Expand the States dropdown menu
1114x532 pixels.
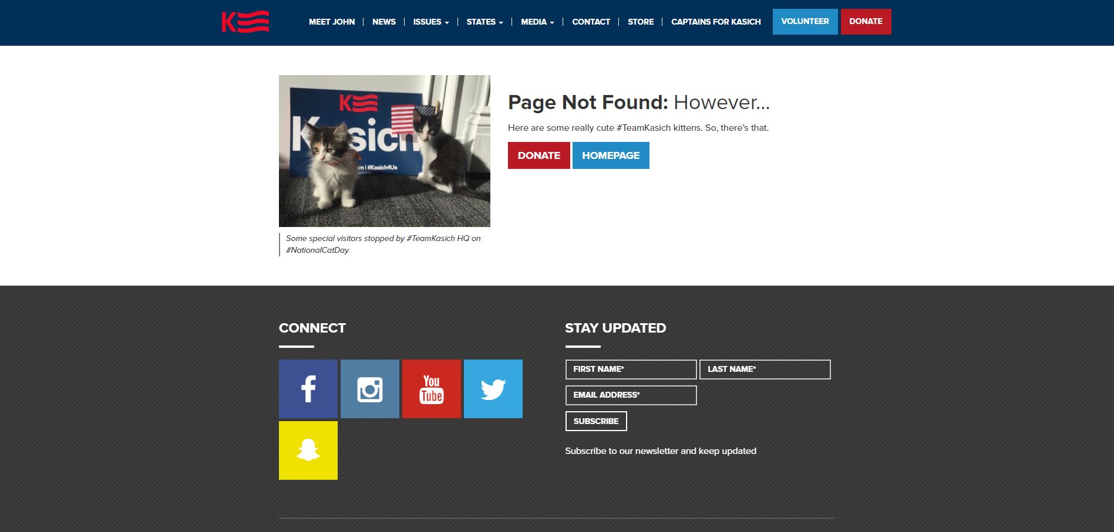coord(484,22)
